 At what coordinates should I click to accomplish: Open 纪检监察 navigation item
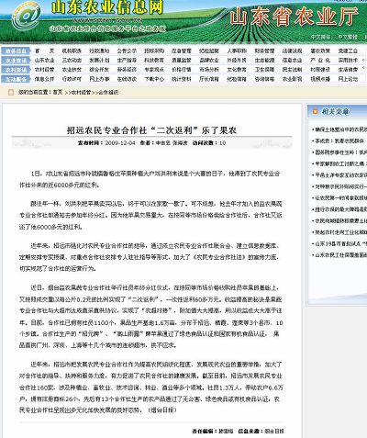[x=209, y=51]
